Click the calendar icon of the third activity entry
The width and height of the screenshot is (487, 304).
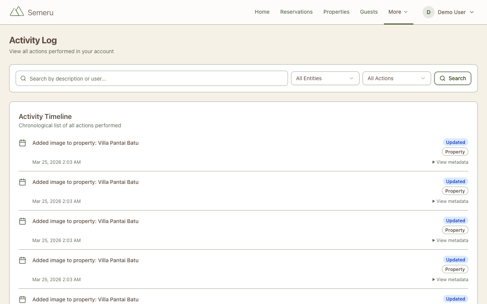[x=22, y=221]
